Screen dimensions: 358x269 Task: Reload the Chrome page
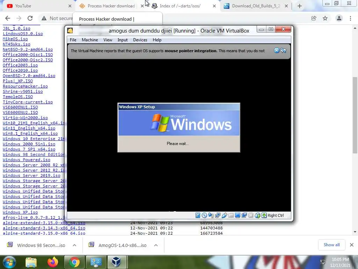(30, 18)
